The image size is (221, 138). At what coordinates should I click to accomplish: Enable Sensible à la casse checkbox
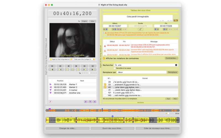coord(115,68)
